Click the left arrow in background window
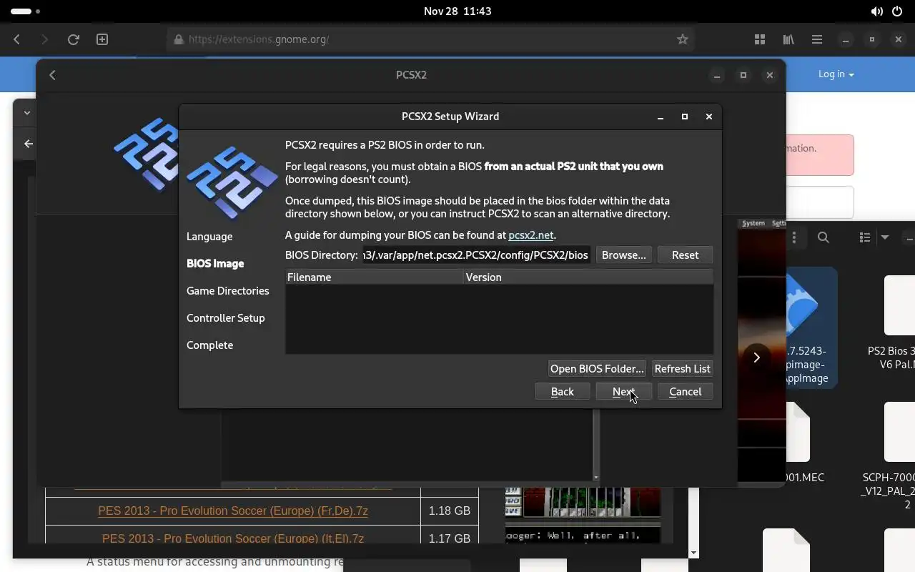This screenshot has height=572, width=915. (x=29, y=144)
